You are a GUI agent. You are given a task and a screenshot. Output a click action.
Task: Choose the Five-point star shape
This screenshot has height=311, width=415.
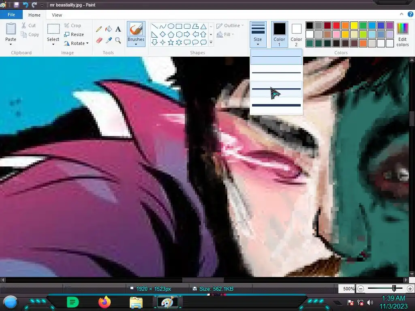pyautogui.click(x=171, y=42)
